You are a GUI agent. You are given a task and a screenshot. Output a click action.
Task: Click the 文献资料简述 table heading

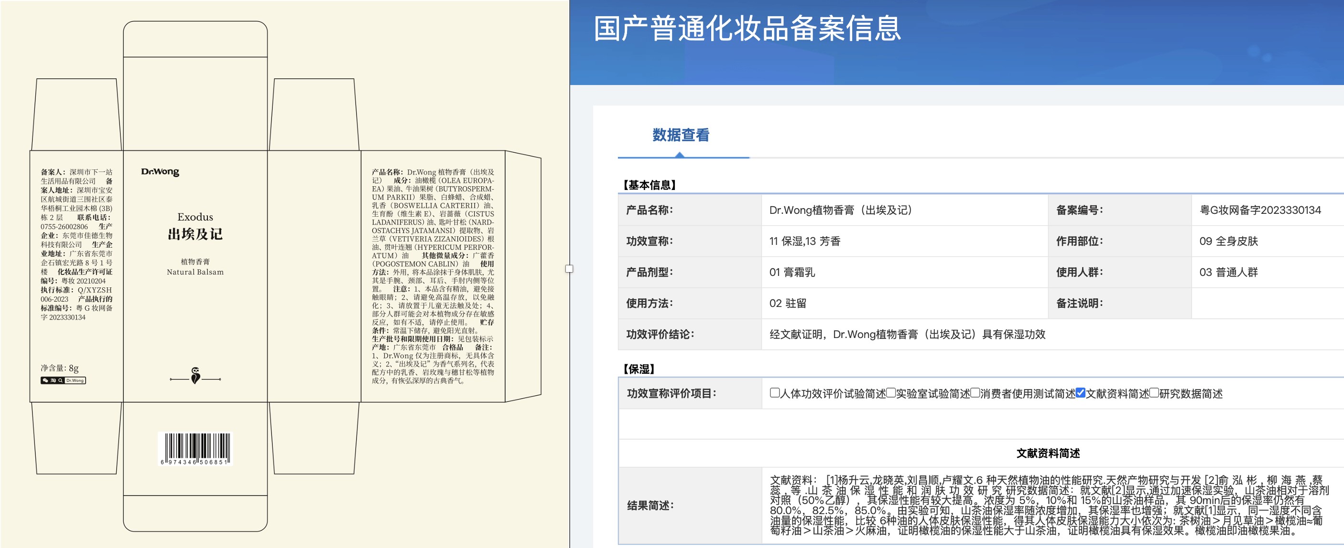click(1048, 453)
